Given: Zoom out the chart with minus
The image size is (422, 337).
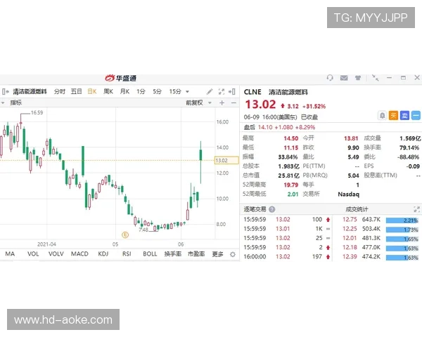Looking at the screenshot, I should pyautogui.click(x=234, y=103).
